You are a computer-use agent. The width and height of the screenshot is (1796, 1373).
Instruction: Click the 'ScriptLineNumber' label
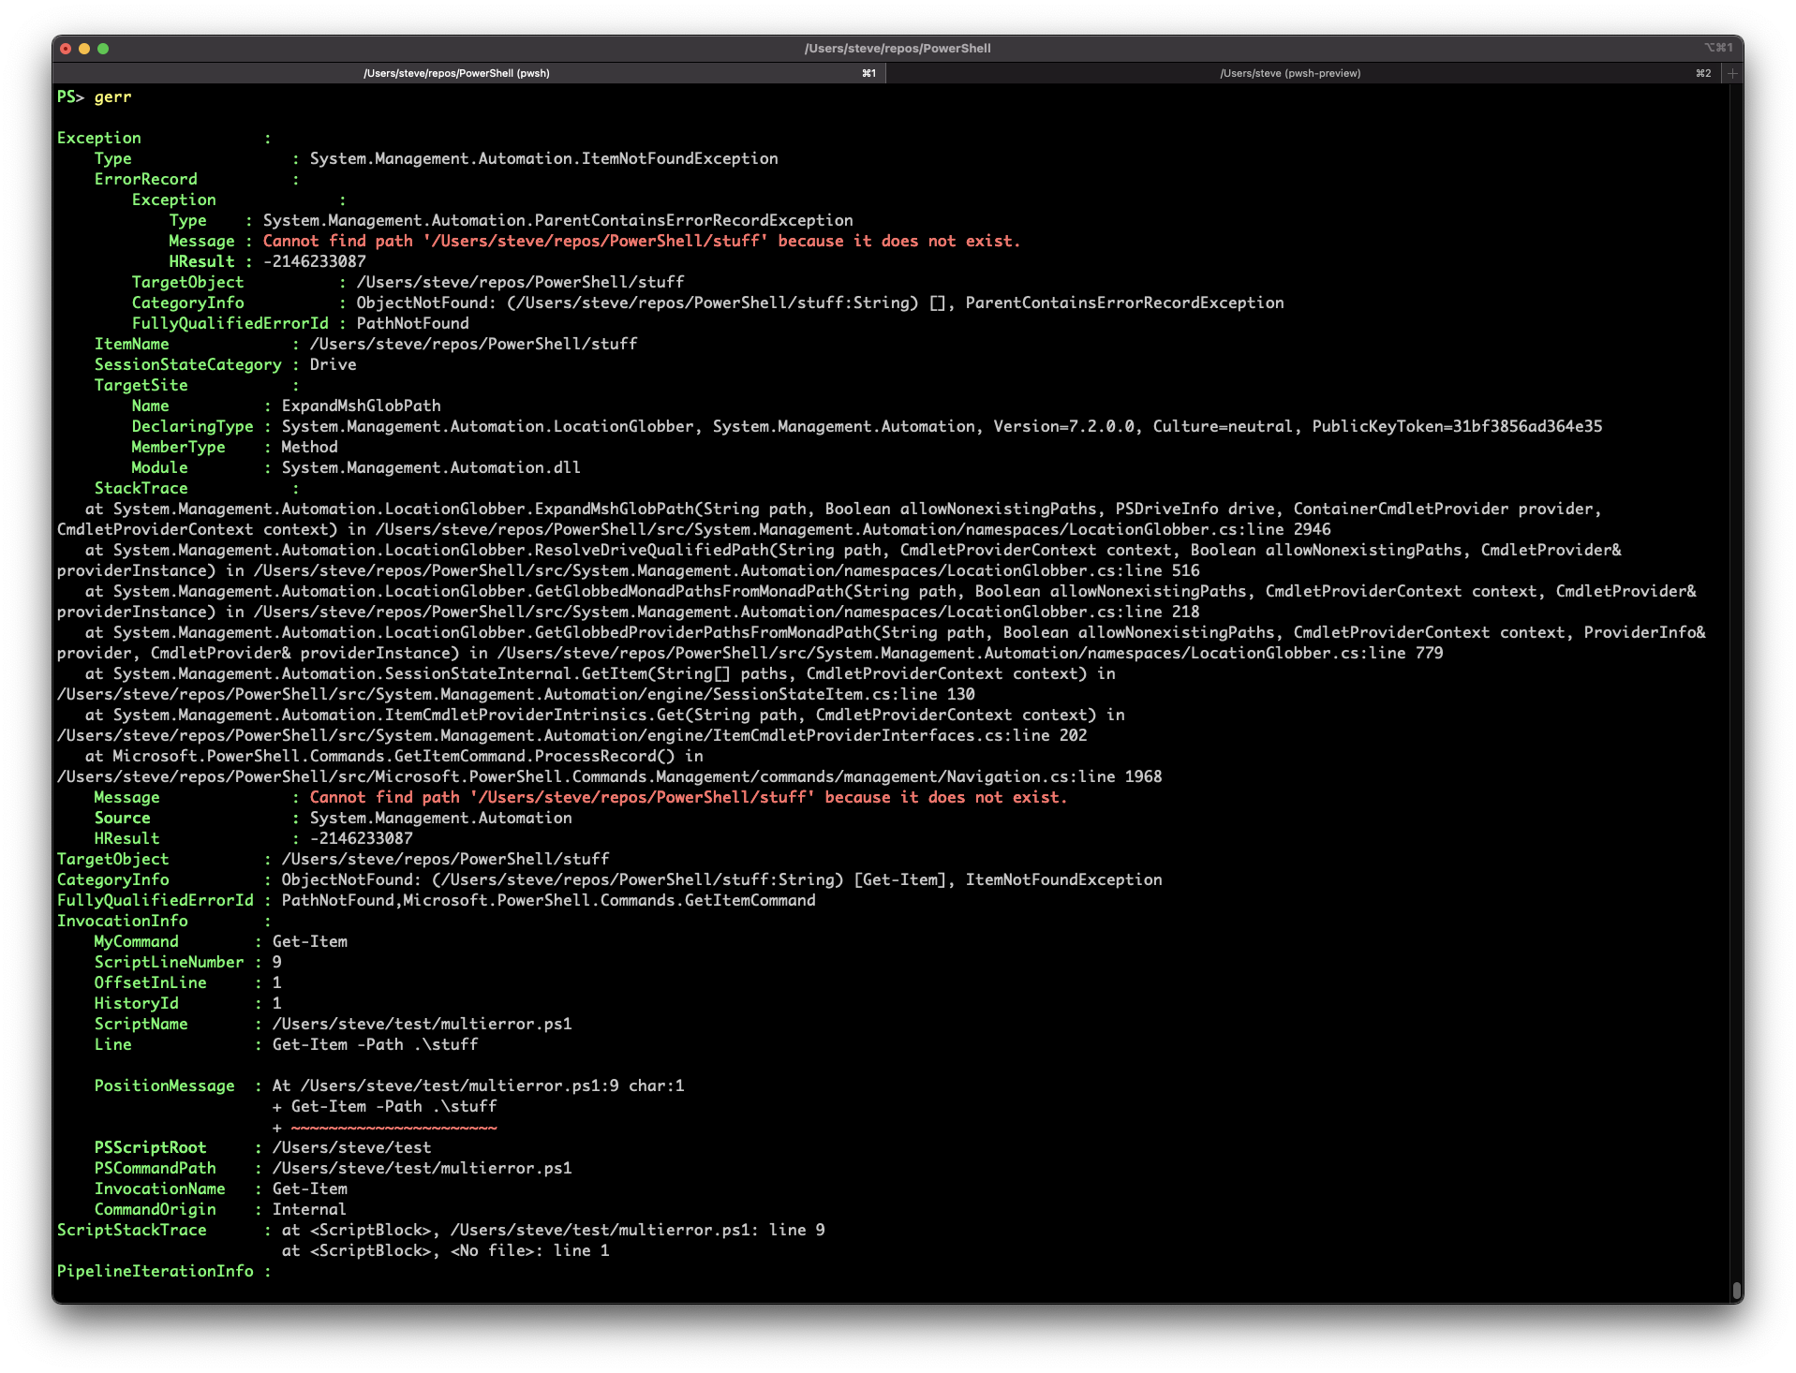[169, 962]
